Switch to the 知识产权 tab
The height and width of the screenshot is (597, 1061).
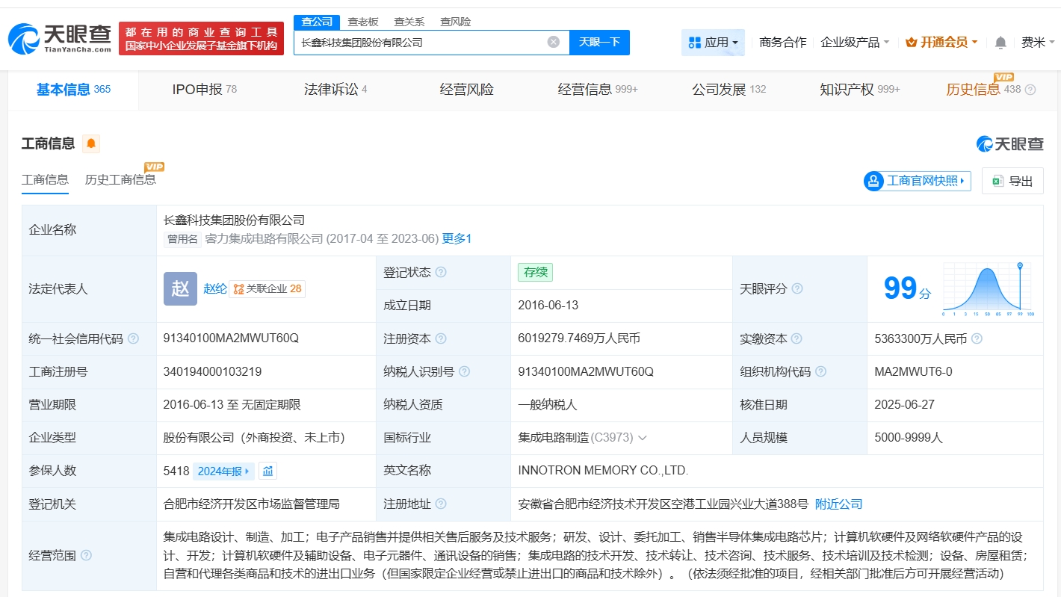[860, 90]
